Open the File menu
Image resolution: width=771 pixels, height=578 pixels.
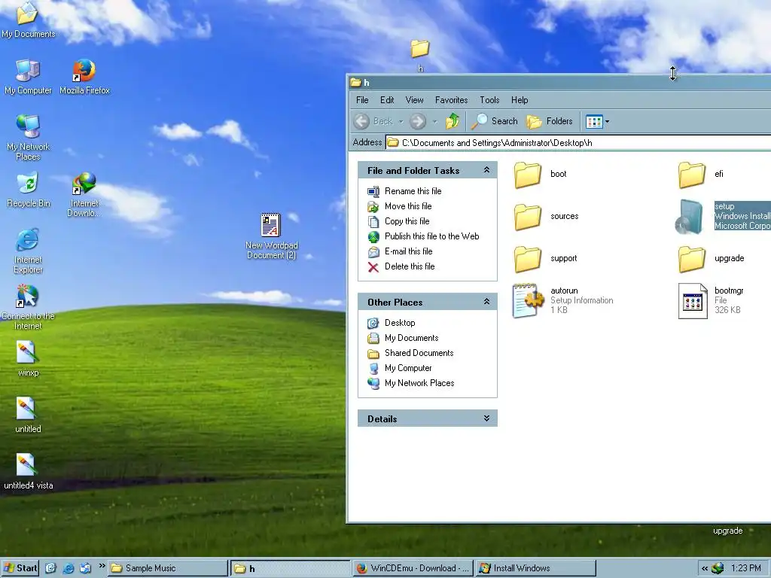point(362,100)
